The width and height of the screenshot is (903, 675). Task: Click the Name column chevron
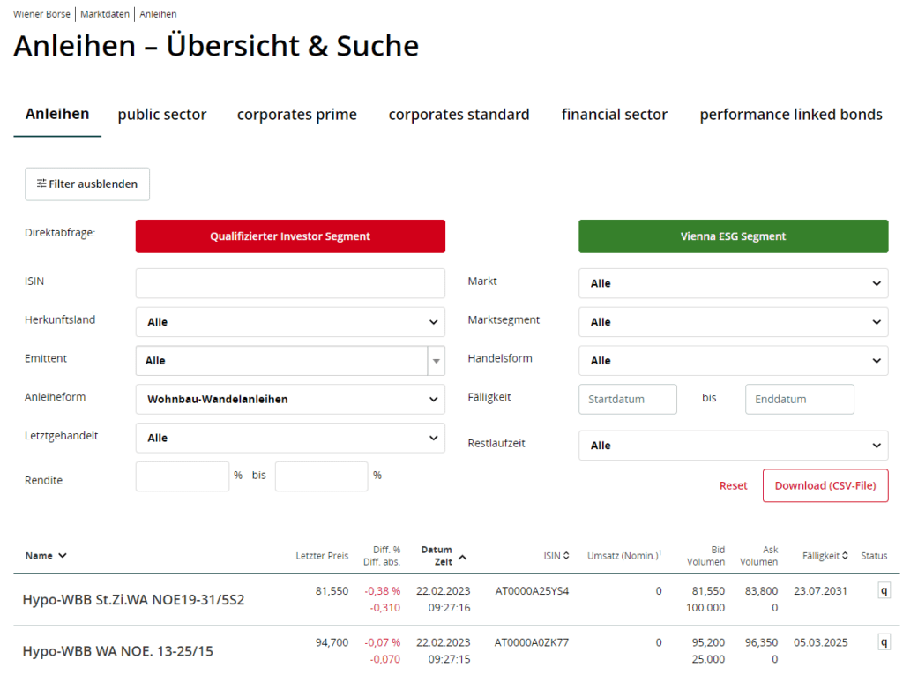pyautogui.click(x=62, y=556)
